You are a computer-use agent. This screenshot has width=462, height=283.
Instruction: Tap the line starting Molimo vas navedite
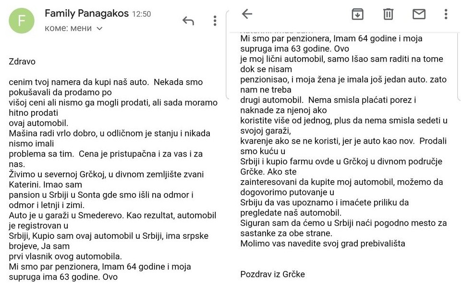[x=322, y=243]
